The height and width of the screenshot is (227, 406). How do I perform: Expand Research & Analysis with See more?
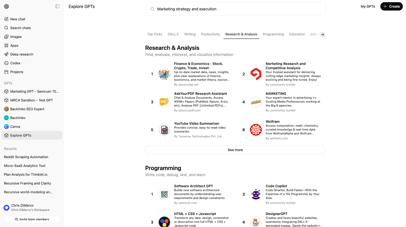235,150
